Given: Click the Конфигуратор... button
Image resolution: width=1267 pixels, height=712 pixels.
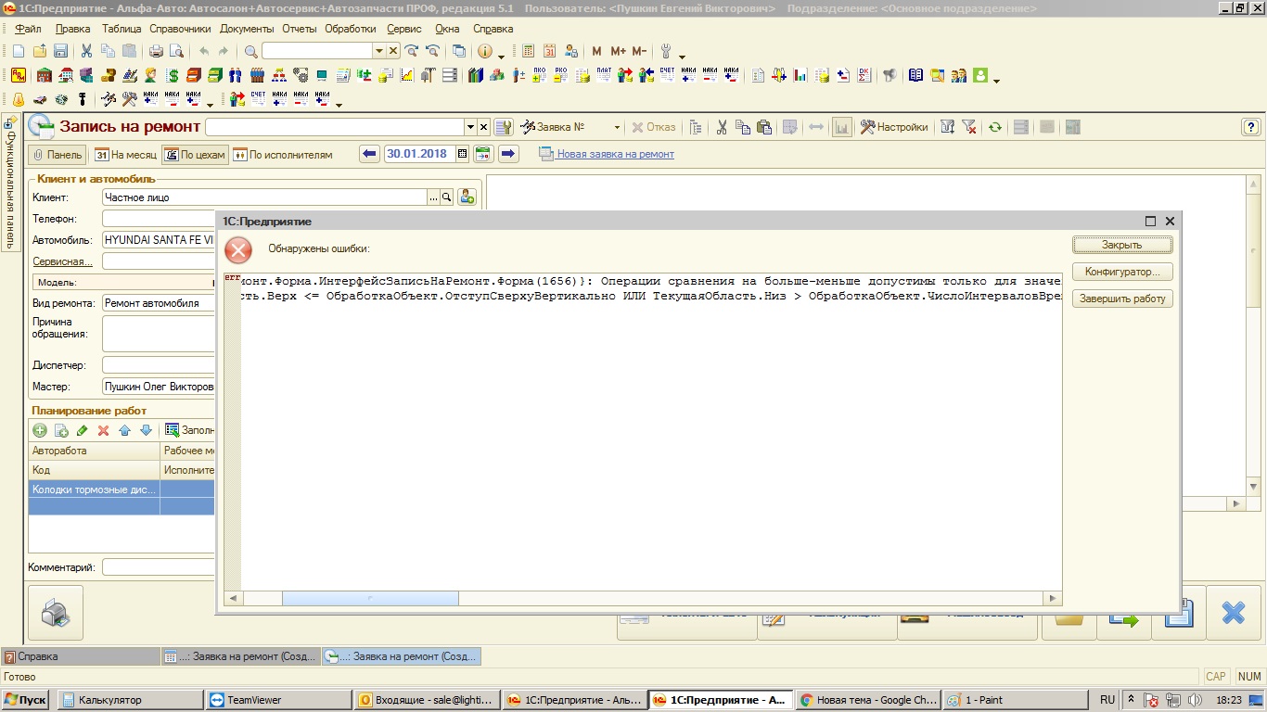Looking at the screenshot, I should coord(1122,272).
